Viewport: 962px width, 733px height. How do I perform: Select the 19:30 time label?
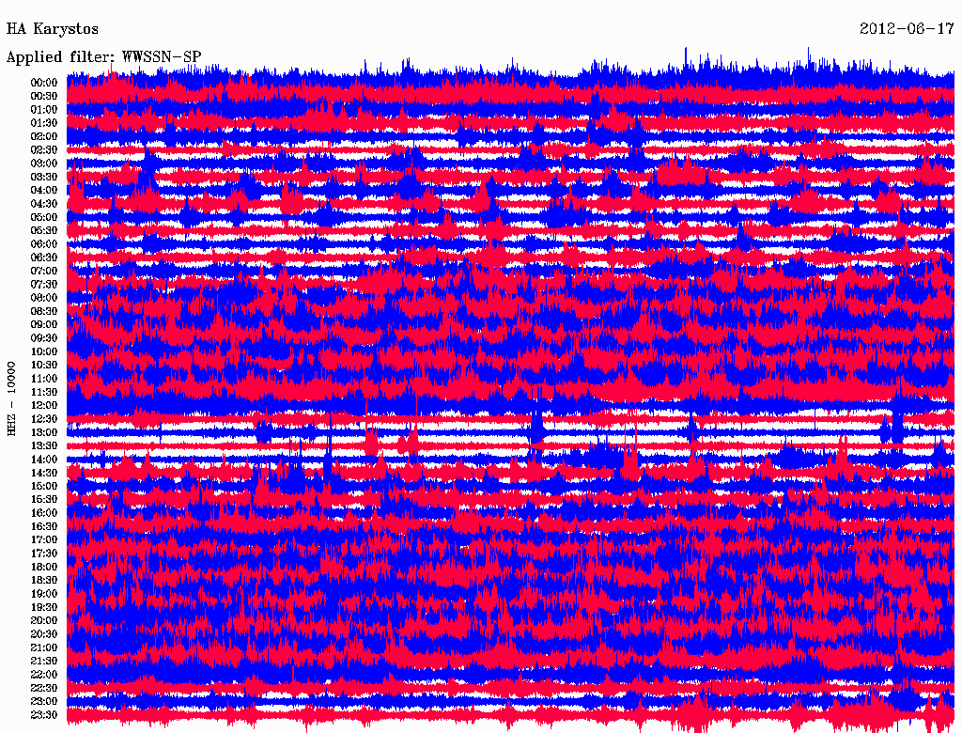click(x=44, y=607)
